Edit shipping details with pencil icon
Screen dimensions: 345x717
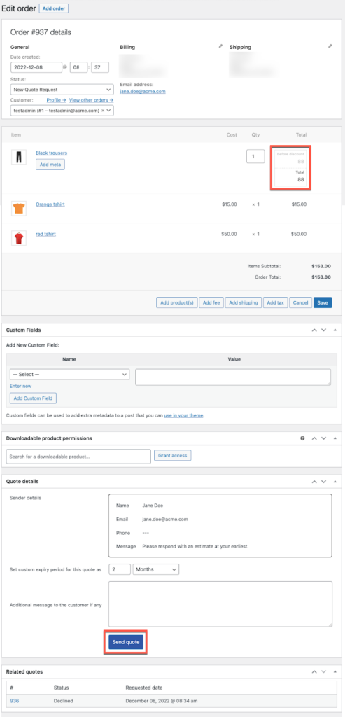coord(330,46)
